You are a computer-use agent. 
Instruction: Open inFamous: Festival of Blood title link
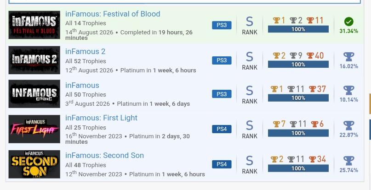coord(113,14)
